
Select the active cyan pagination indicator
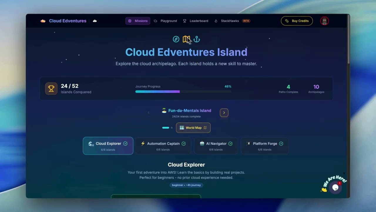166,128
